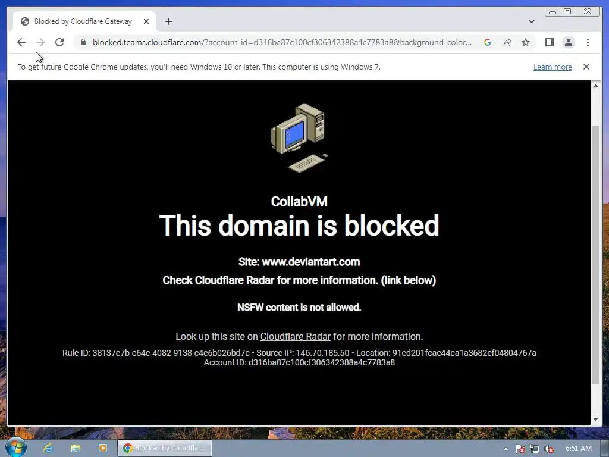This screenshot has height=457, width=609.
Task: Open the Cloudflare Radar link
Action: pos(295,337)
